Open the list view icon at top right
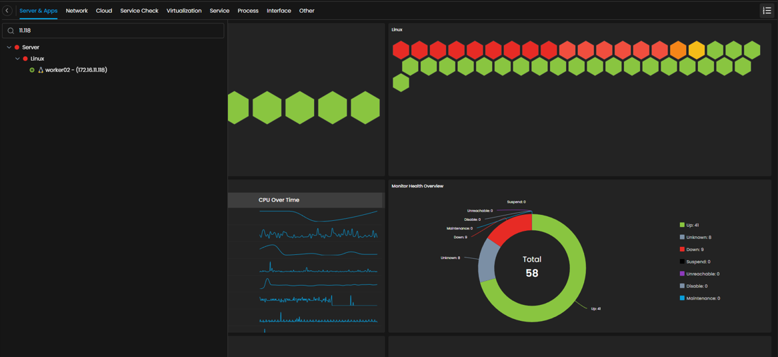This screenshot has width=778, height=357. point(767,11)
